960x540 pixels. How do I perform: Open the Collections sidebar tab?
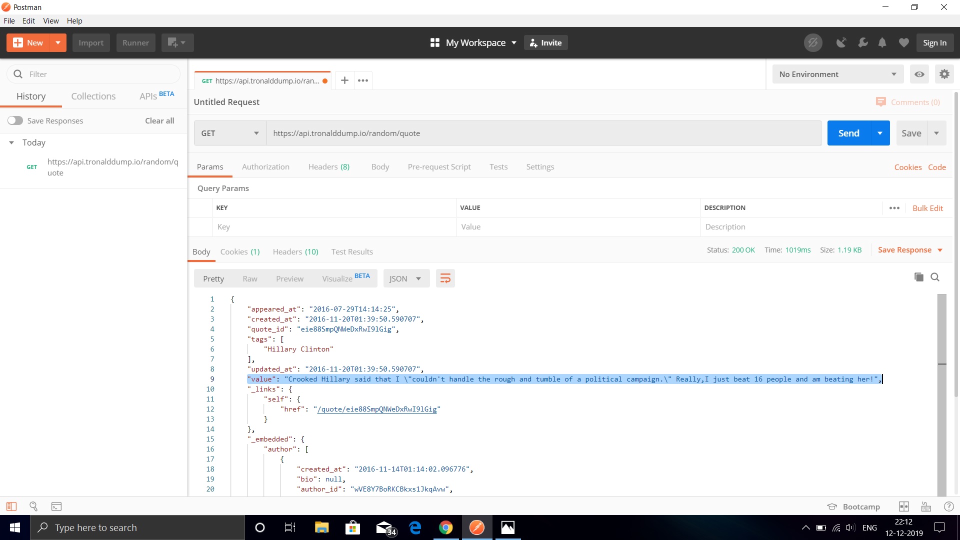tap(93, 96)
